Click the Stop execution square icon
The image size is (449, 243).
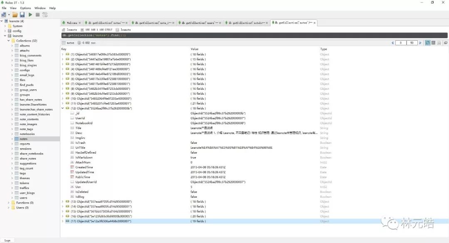37,15
